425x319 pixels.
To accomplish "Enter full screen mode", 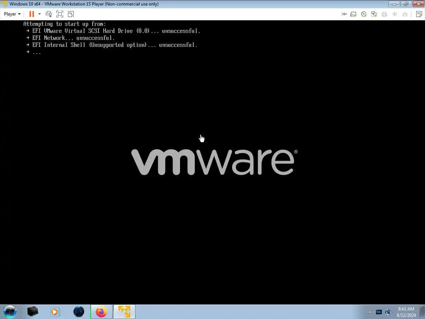I will coord(60,14).
